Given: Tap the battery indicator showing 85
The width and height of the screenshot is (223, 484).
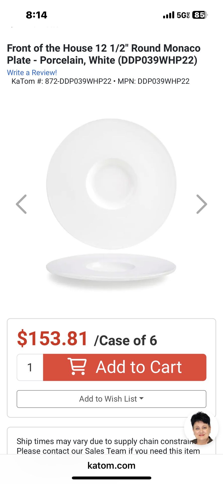Looking at the screenshot, I should coord(200,15).
